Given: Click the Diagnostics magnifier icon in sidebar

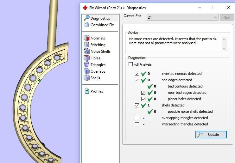Looking at the screenshot, I should [x=87, y=18].
